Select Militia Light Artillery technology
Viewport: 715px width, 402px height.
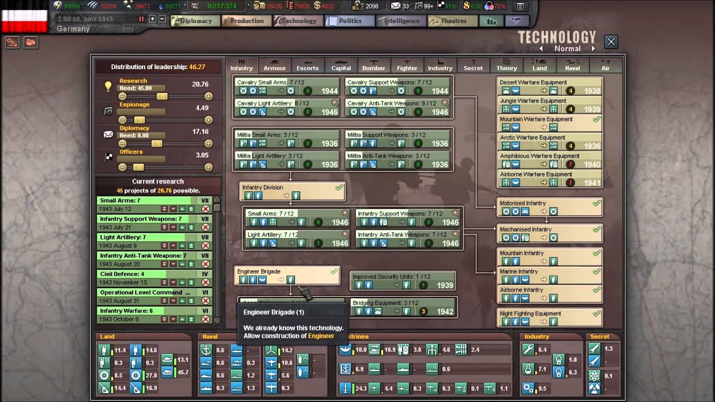coord(287,160)
